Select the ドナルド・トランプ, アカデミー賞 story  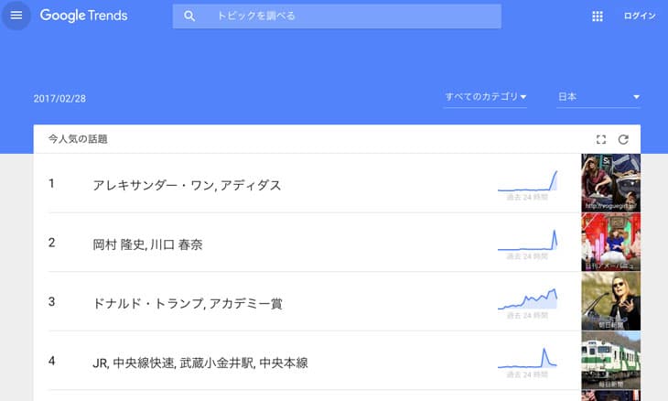[188, 303]
